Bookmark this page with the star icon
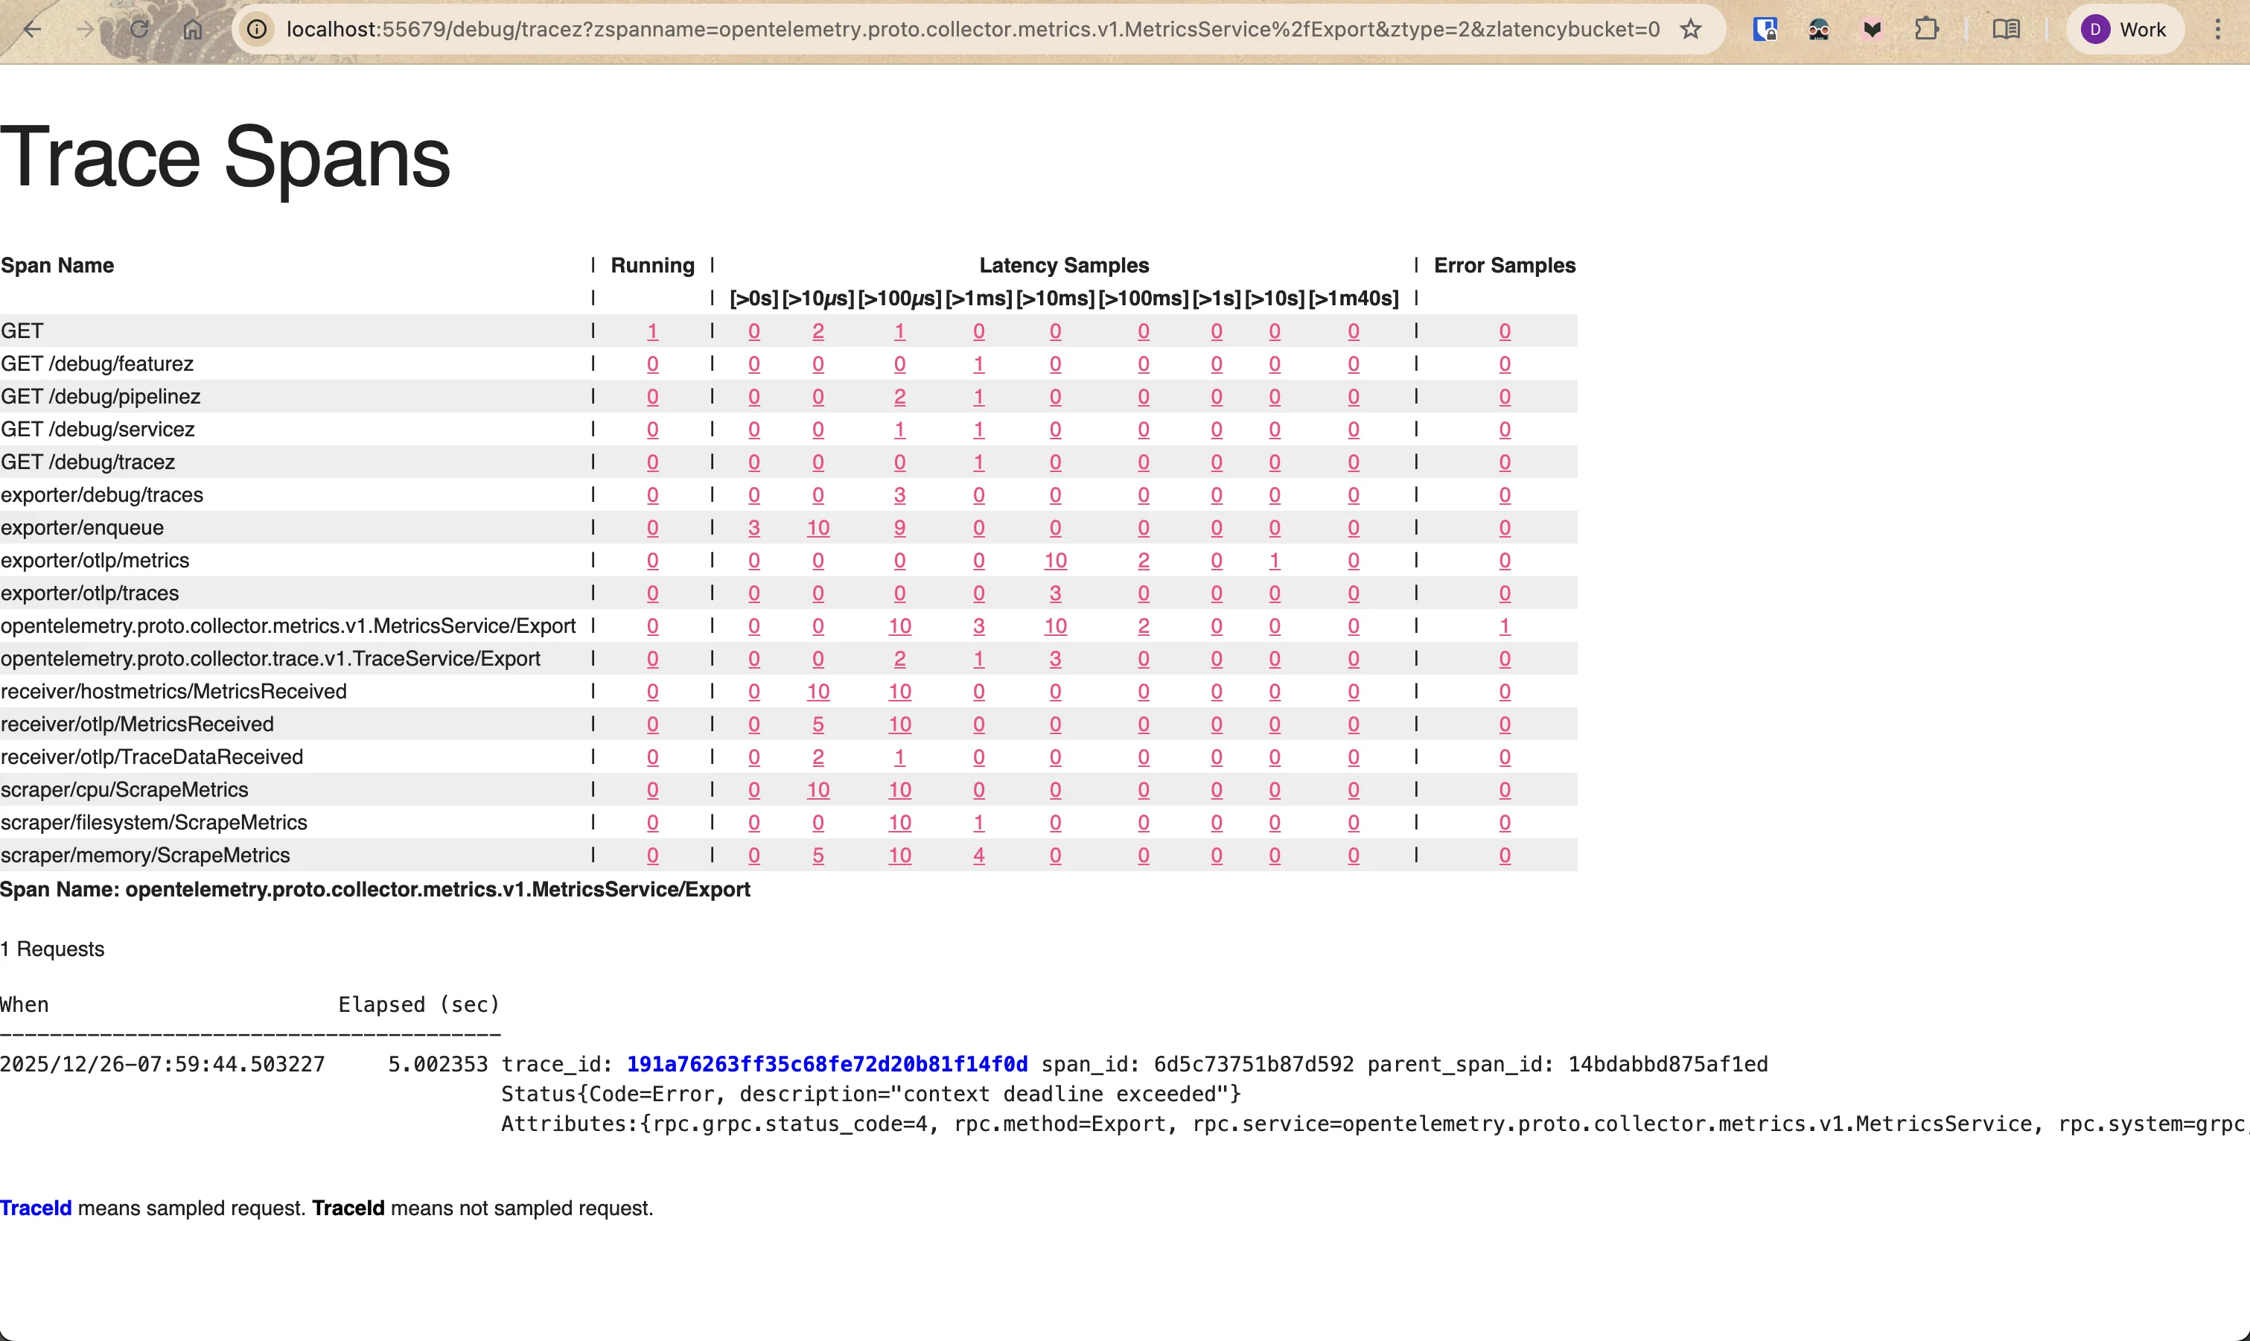 click(x=1691, y=29)
